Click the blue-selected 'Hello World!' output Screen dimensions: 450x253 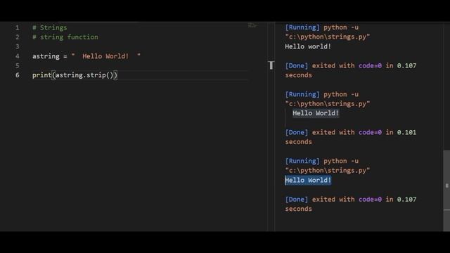pyautogui.click(x=308, y=180)
